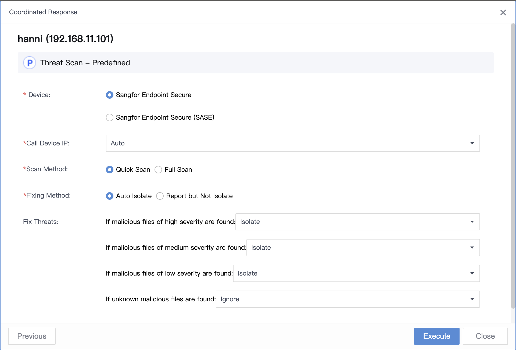Click the Device field label

pyautogui.click(x=37, y=95)
